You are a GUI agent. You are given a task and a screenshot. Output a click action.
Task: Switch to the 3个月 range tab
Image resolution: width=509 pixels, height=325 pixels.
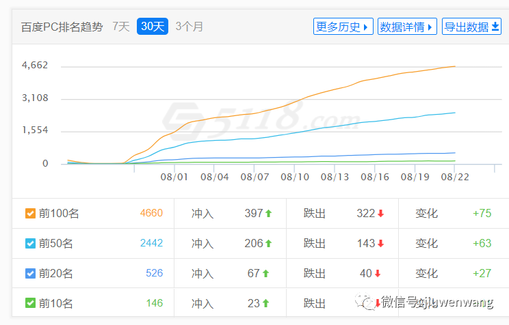click(x=190, y=27)
